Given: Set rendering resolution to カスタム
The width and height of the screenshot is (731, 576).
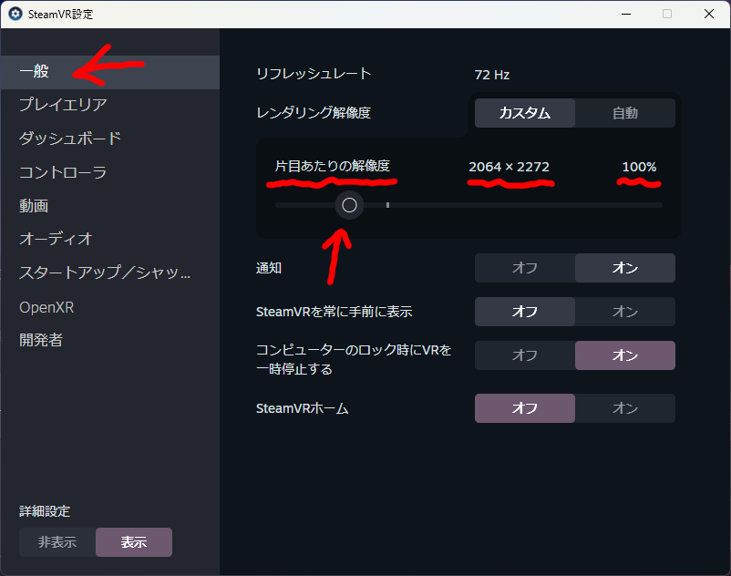Looking at the screenshot, I should [524, 113].
